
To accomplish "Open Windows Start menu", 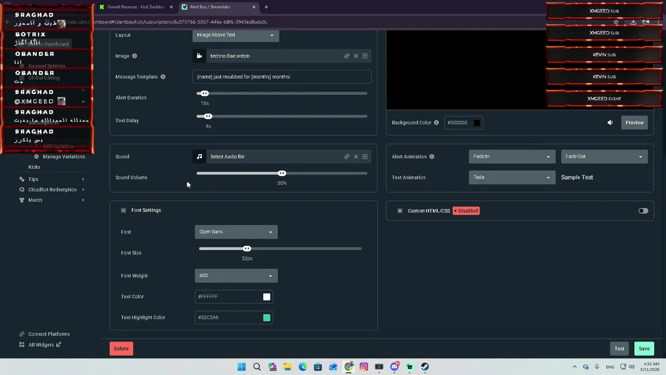I will coord(241,367).
